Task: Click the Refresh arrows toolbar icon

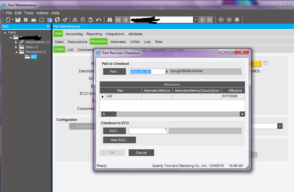Action: (57, 19)
